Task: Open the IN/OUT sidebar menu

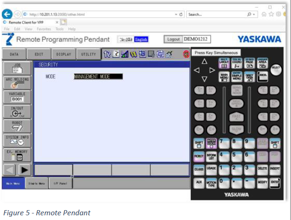Action: tap(17, 112)
